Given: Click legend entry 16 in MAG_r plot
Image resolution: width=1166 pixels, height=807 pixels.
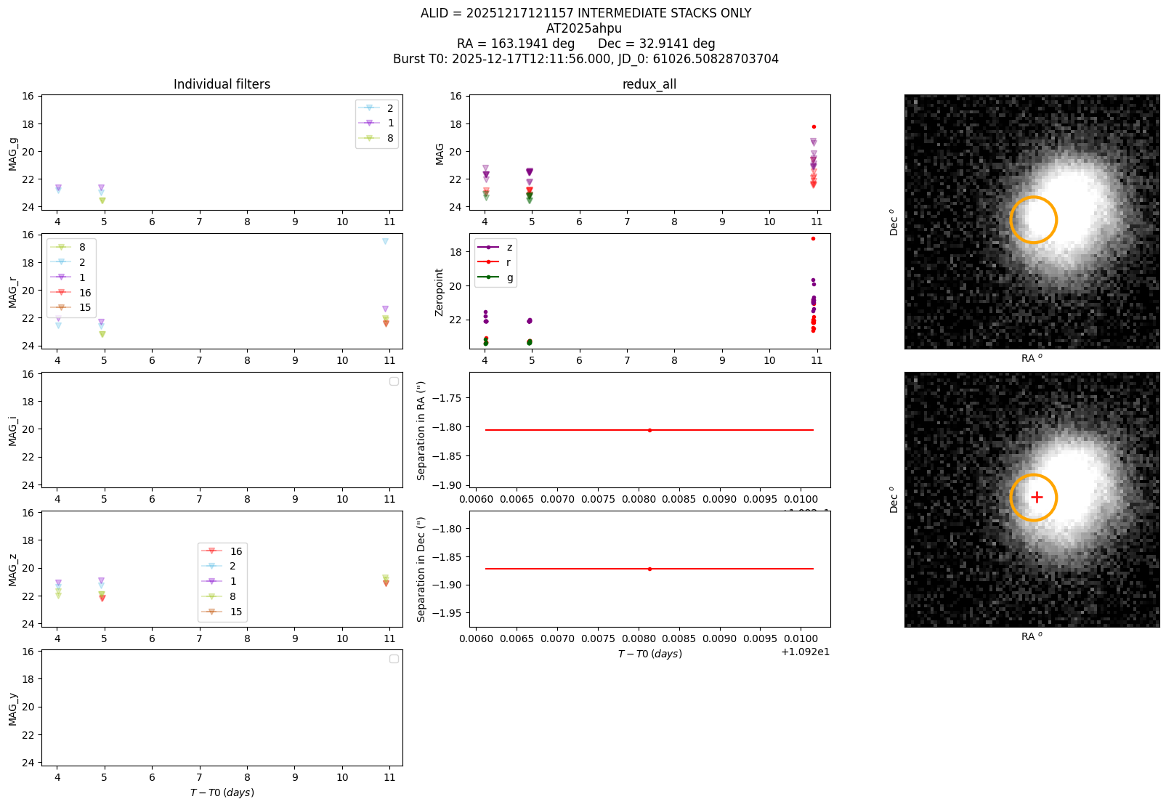Looking at the screenshot, I should click(x=71, y=293).
